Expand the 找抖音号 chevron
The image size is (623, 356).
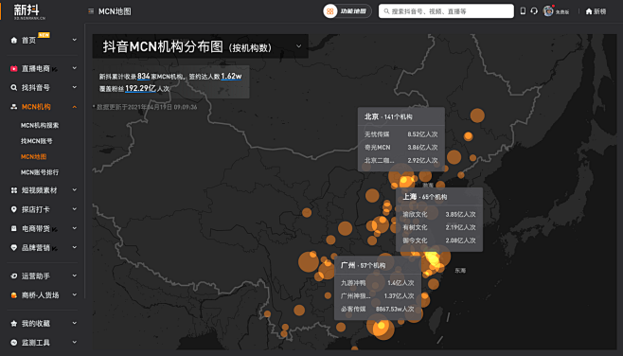coord(74,87)
